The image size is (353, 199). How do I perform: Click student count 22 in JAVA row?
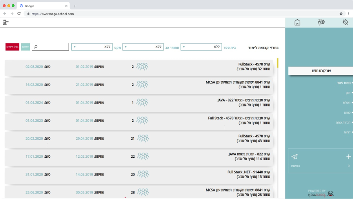coord(133,157)
